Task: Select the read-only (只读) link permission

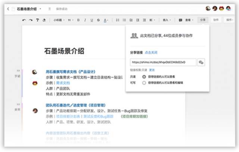Action: [x=144, y=77]
